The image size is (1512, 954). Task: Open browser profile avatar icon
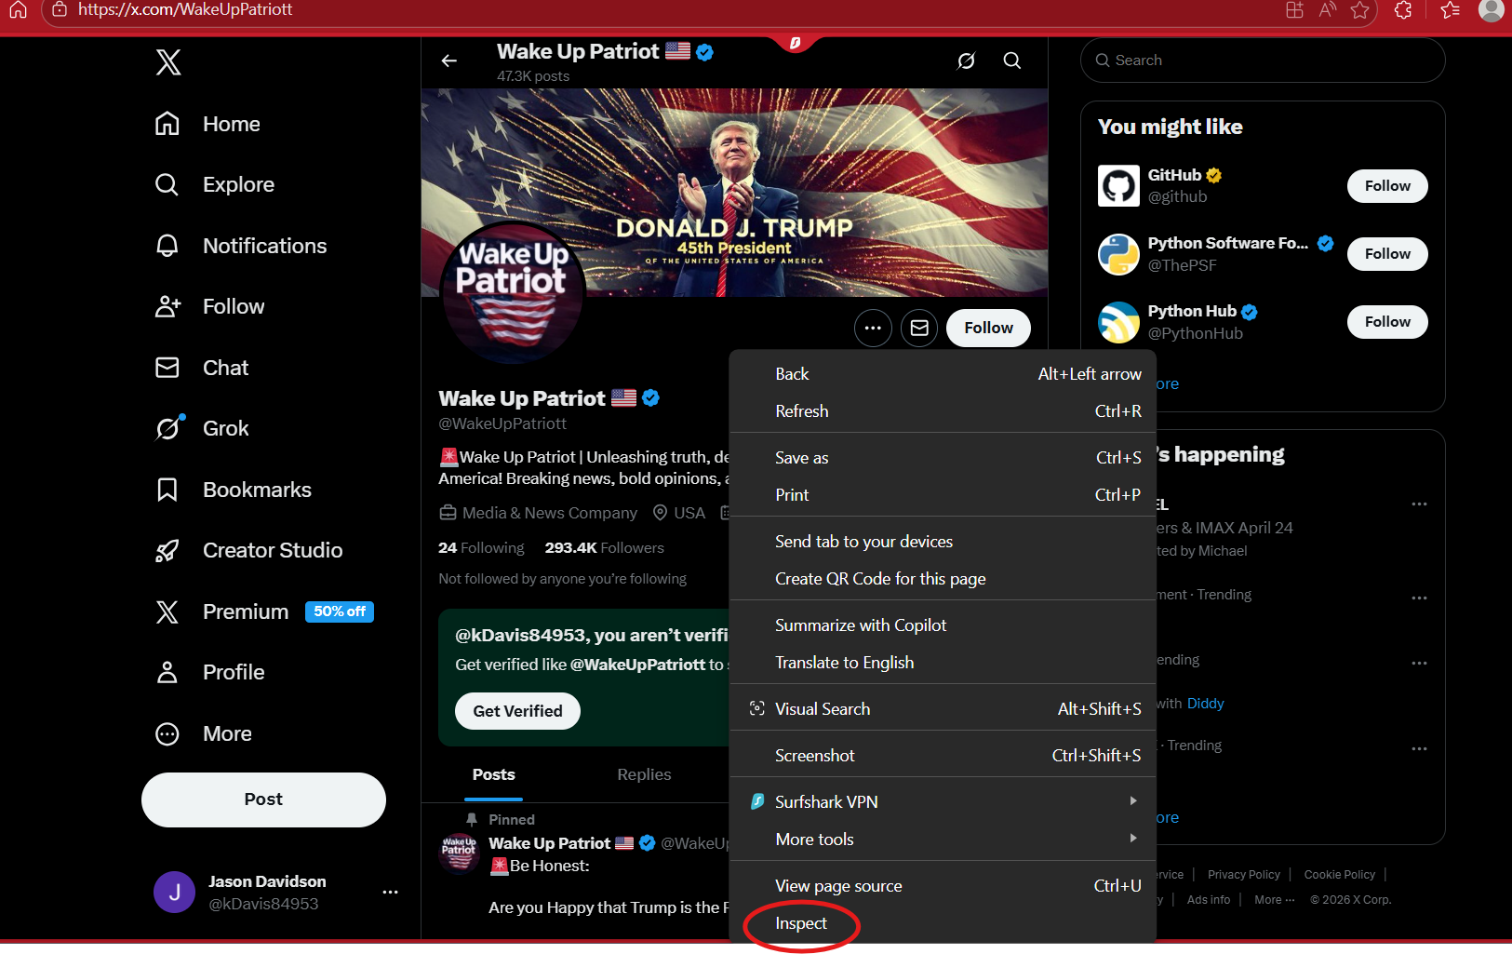click(1491, 9)
